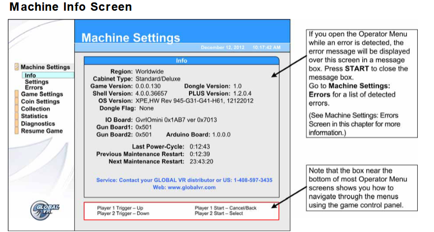Screen dimensions: 434x232
Task: Click the Info panel header
Action: 182,61
